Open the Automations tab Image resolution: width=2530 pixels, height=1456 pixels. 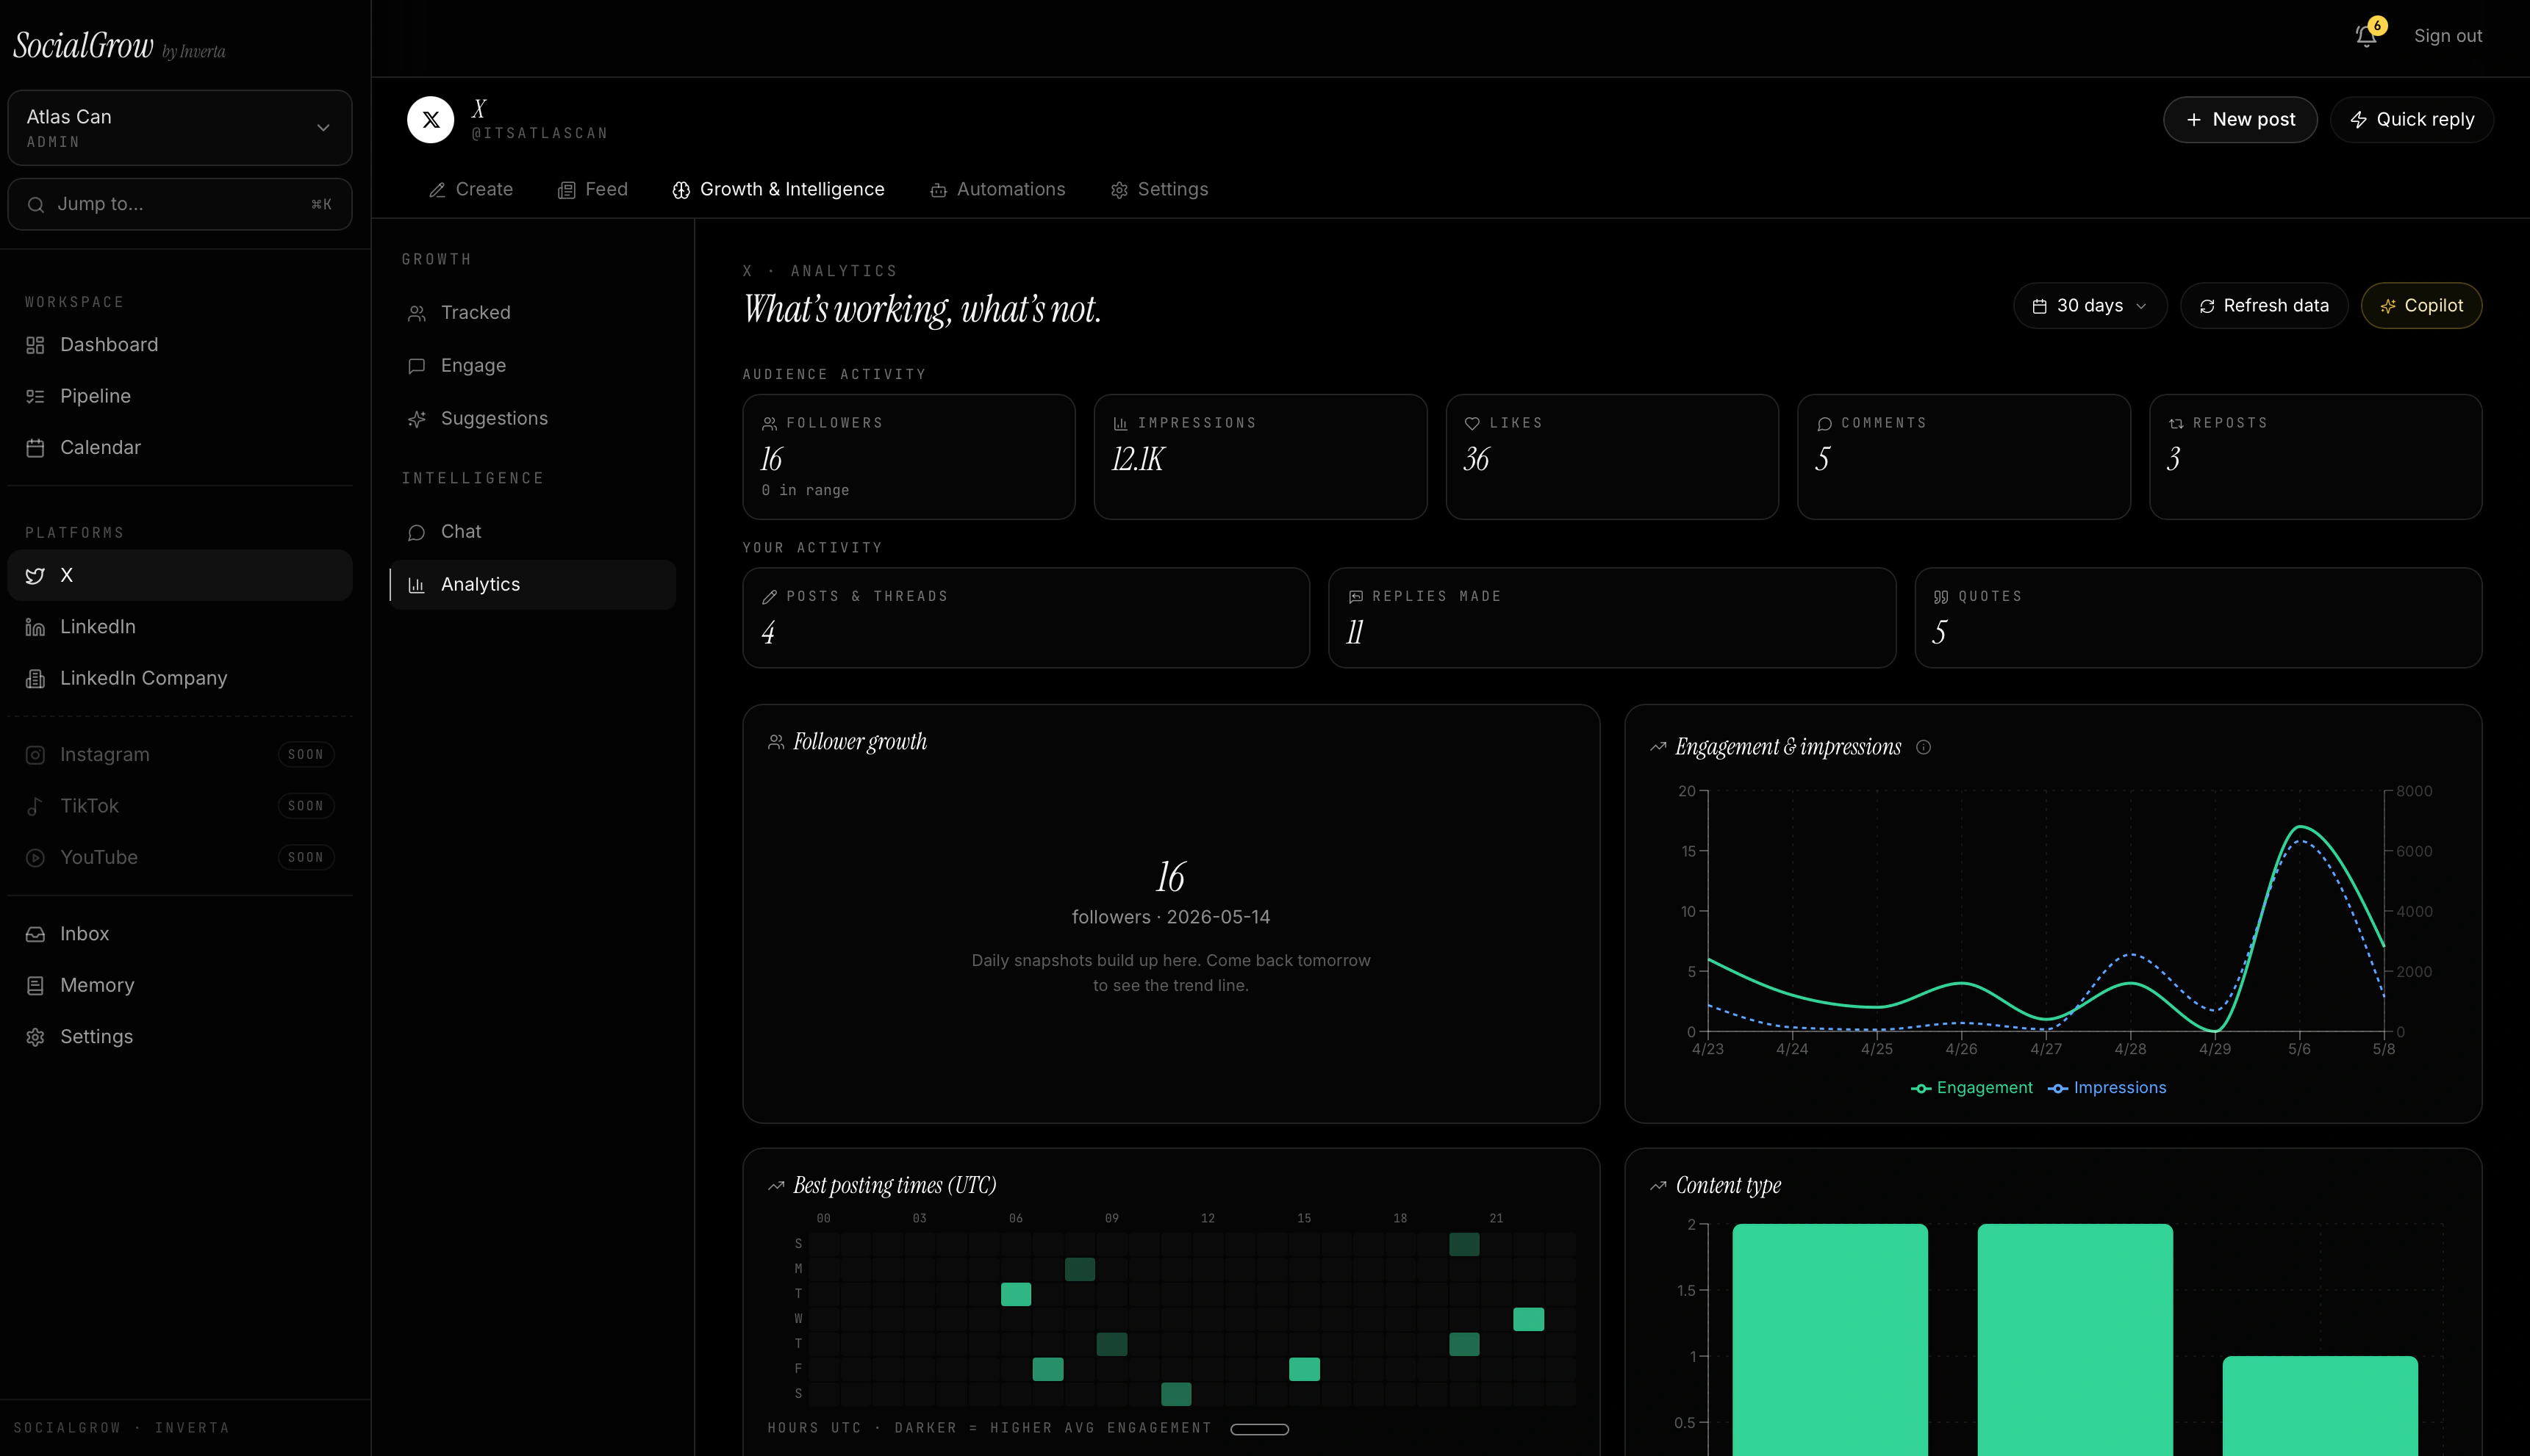(997, 190)
